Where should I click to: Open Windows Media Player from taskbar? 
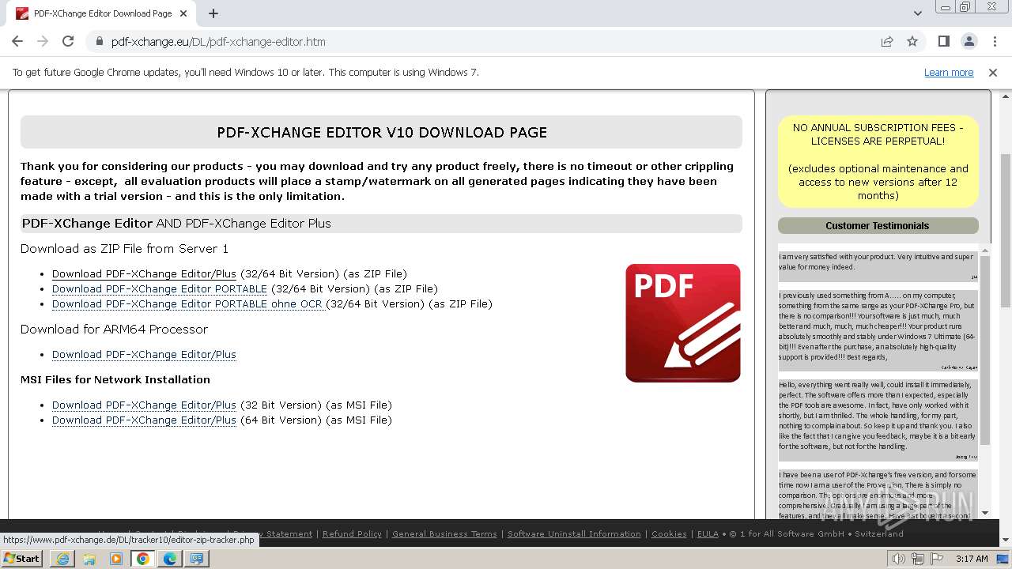pos(116,558)
